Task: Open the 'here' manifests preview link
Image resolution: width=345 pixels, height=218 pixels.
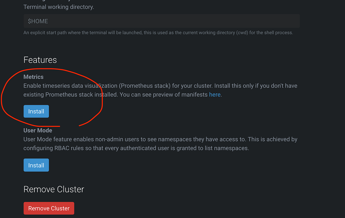Action: click(x=215, y=95)
